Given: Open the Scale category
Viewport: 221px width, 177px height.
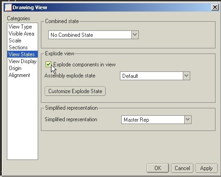Looking at the screenshot, I should tap(23, 41).
